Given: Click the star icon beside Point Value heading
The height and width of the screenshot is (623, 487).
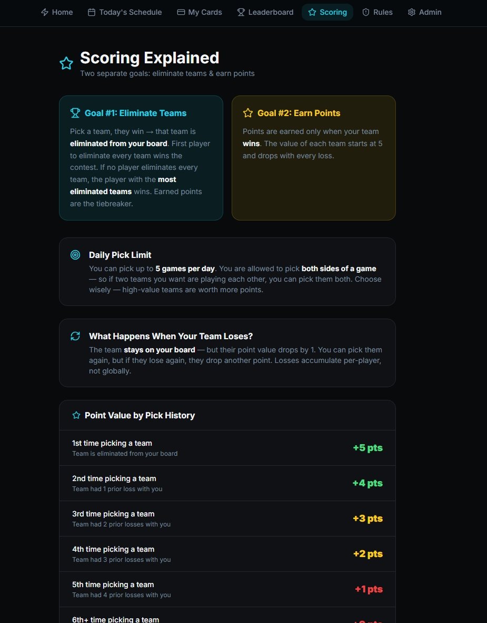Looking at the screenshot, I should point(76,416).
